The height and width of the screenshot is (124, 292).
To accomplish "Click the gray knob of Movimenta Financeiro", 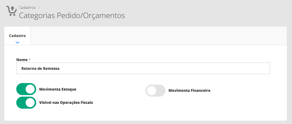I will [x=151, y=91].
